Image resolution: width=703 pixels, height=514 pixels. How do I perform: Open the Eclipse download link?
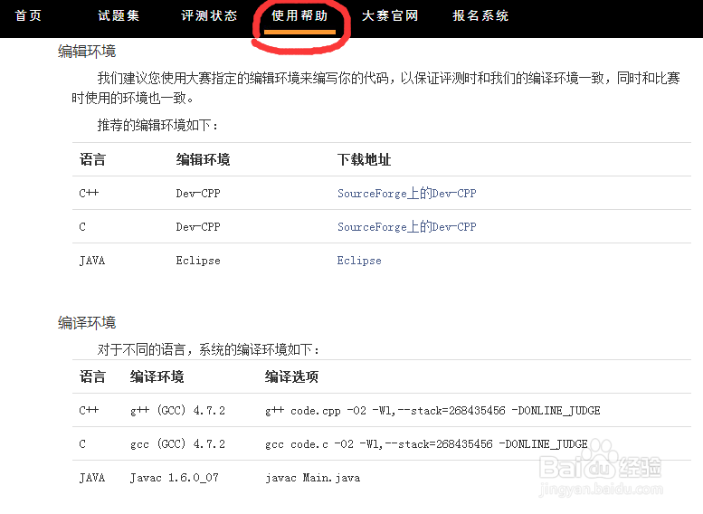[x=359, y=261]
